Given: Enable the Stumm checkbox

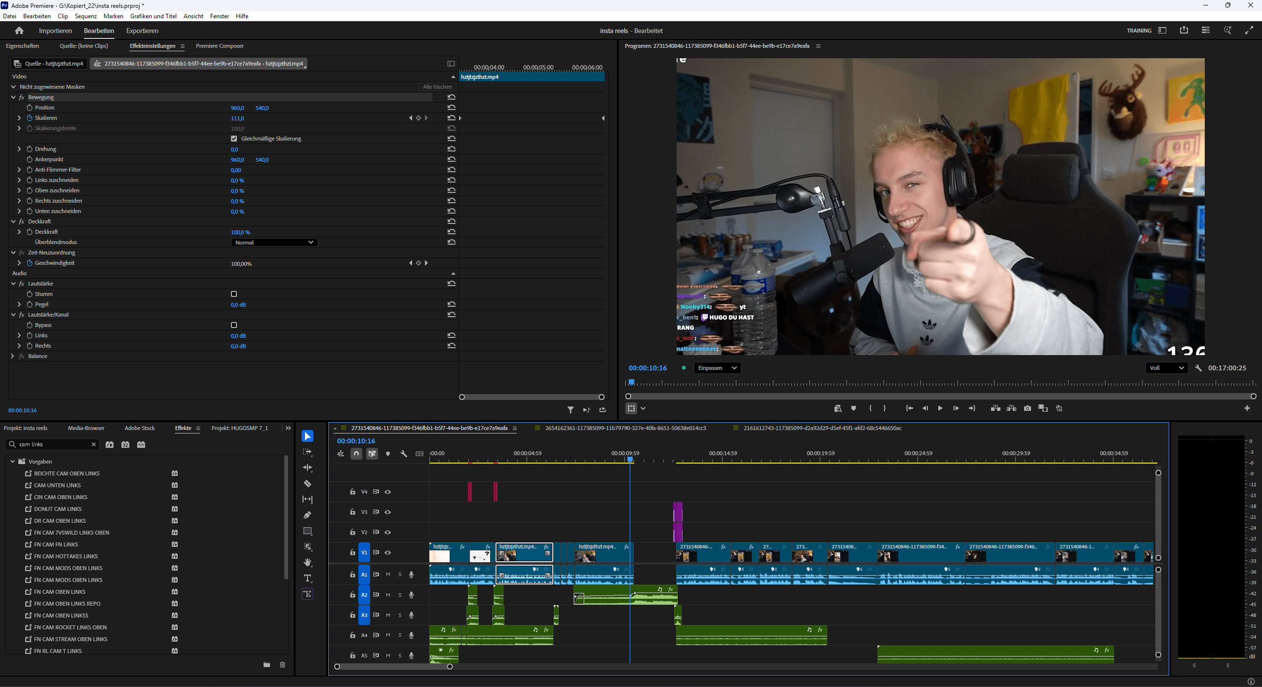Looking at the screenshot, I should point(234,294).
